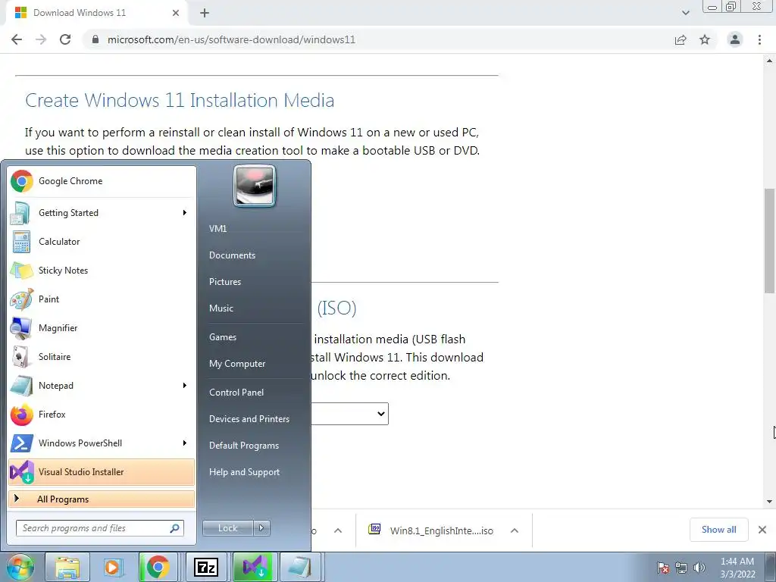Launch Solitaire game

click(102, 356)
